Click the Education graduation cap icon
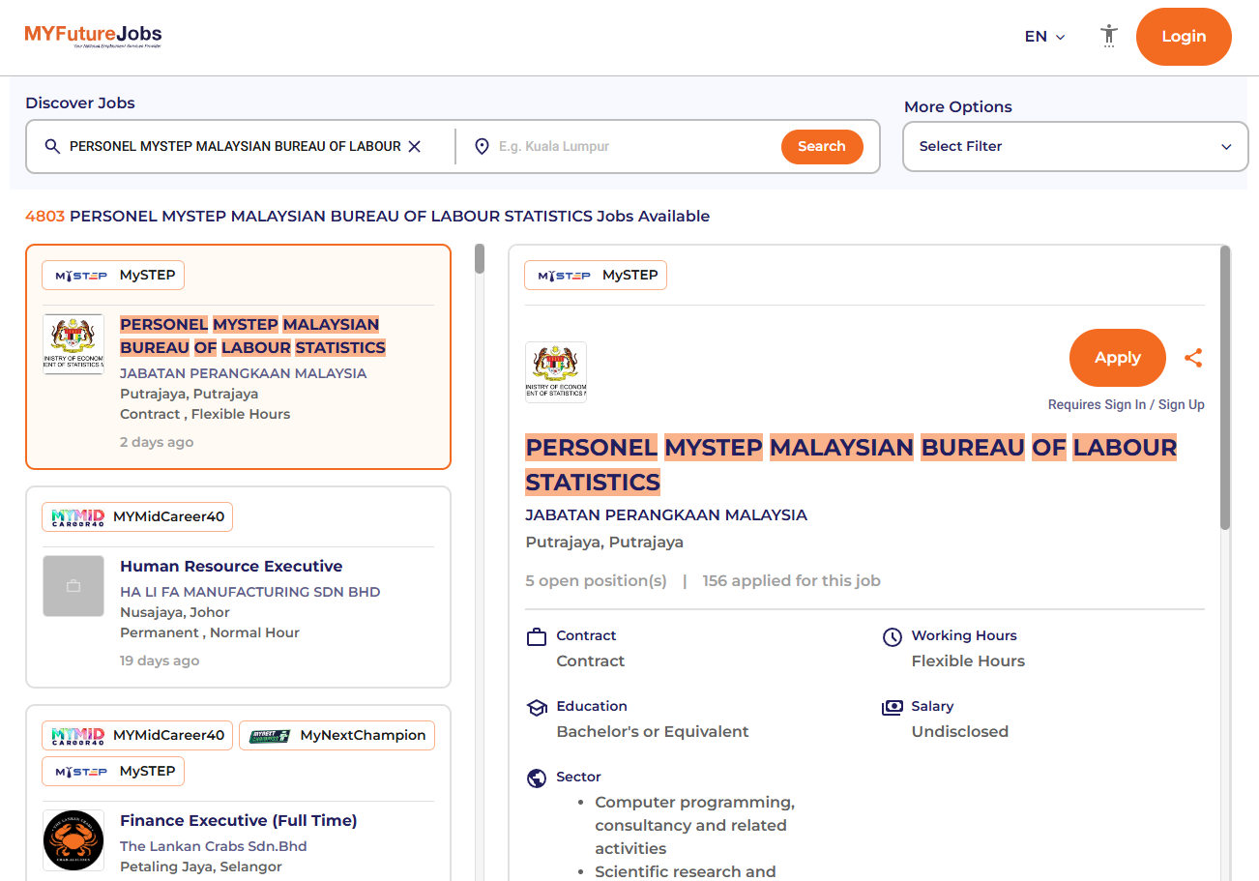Viewport: 1259px width, 881px height. point(537,707)
